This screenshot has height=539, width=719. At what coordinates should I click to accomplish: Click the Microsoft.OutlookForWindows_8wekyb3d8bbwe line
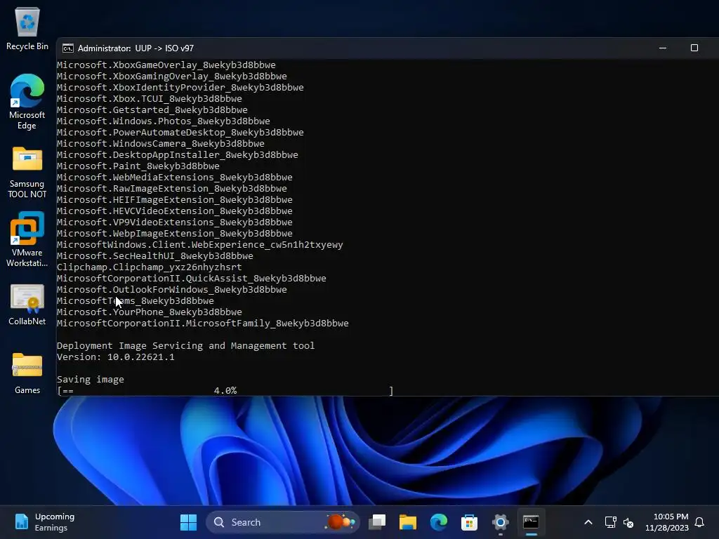click(x=171, y=290)
